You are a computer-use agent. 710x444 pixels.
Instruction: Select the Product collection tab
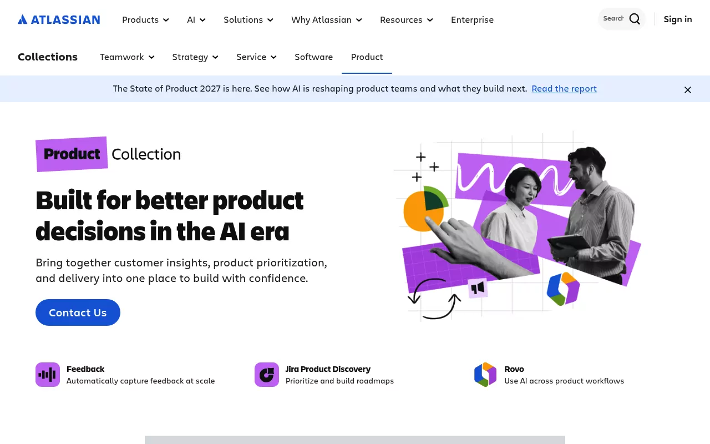(x=367, y=57)
